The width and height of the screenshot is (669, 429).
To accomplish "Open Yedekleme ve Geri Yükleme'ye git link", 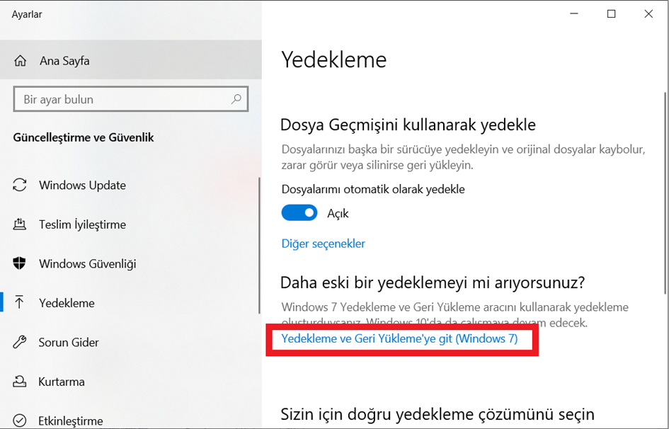I will (x=399, y=338).
